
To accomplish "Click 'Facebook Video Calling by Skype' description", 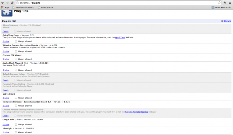I will click(x=17, y=86).
